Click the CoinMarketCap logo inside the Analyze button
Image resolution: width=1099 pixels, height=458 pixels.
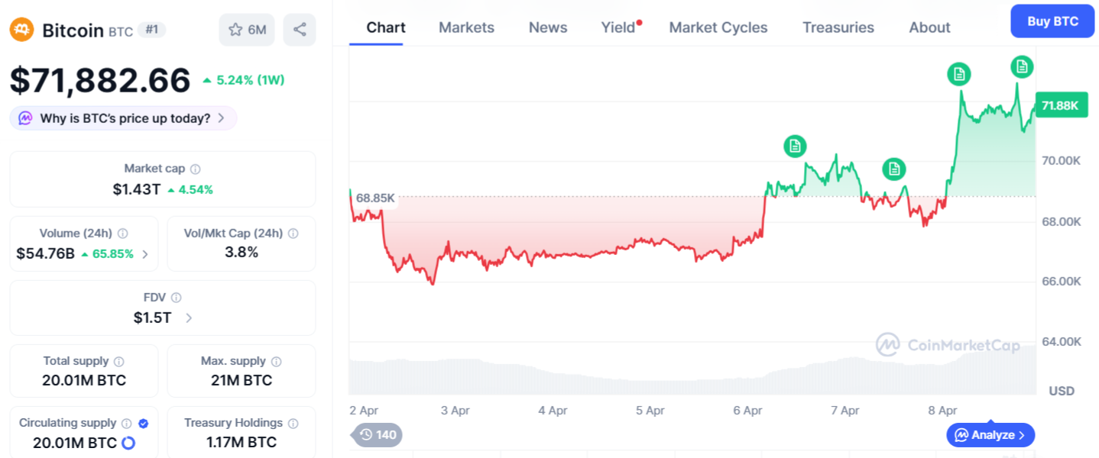pos(963,435)
